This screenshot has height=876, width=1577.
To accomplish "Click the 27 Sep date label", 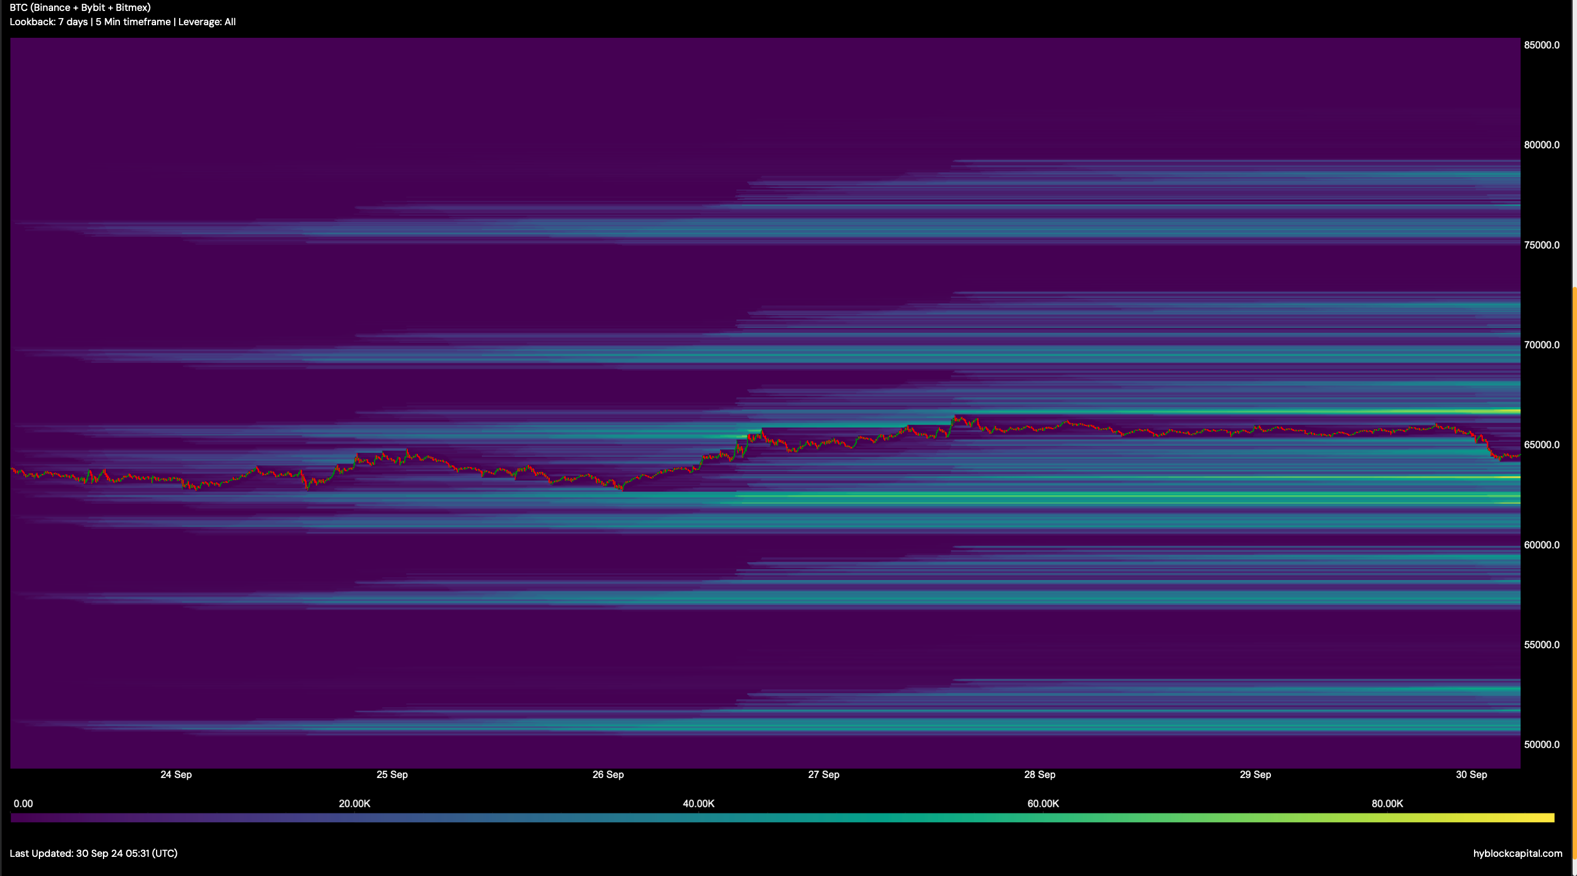I will click(x=824, y=774).
